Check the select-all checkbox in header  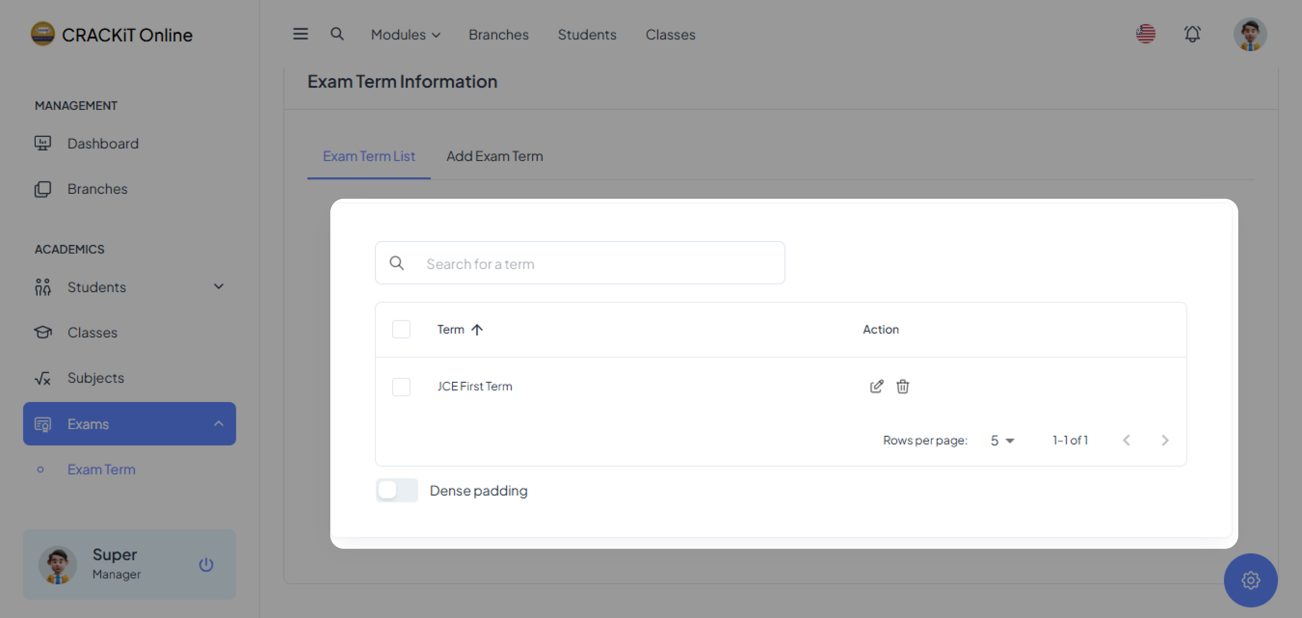pyautogui.click(x=401, y=329)
